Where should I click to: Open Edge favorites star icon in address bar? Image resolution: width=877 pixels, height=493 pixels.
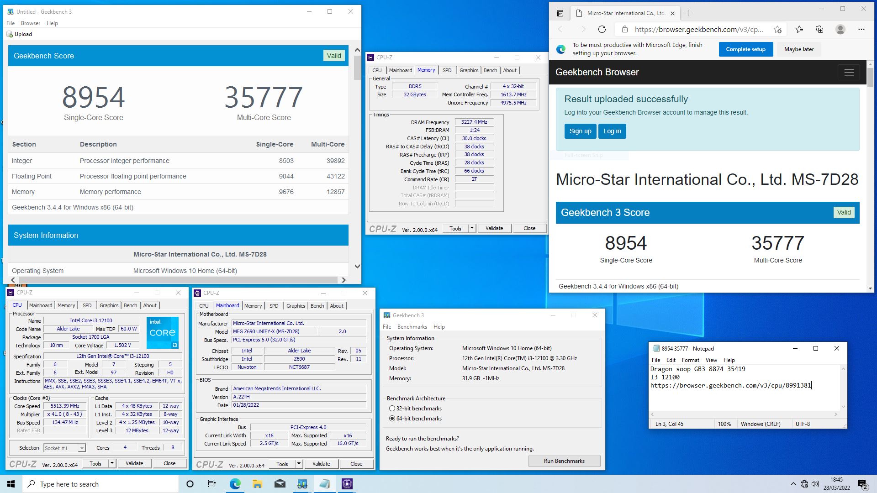click(x=777, y=29)
